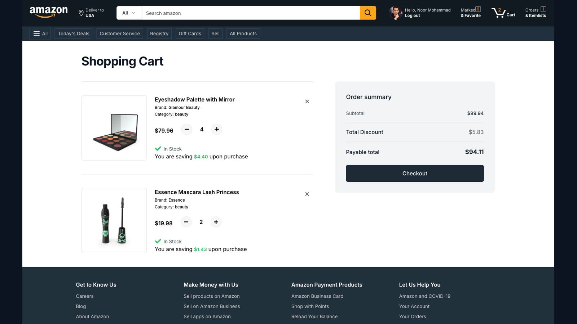Click the Sell nav item
Image resolution: width=577 pixels, height=324 pixels.
pyautogui.click(x=215, y=33)
